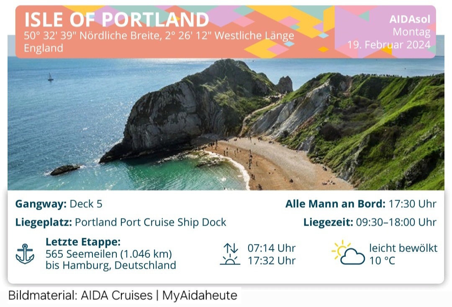The height and width of the screenshot is (307, 452).
Task: Click the Letzte Etappe heading
Action: [x=83, y=242]
